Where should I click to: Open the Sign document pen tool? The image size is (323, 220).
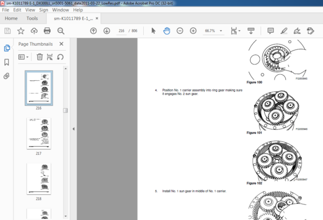tap(297, 31)
